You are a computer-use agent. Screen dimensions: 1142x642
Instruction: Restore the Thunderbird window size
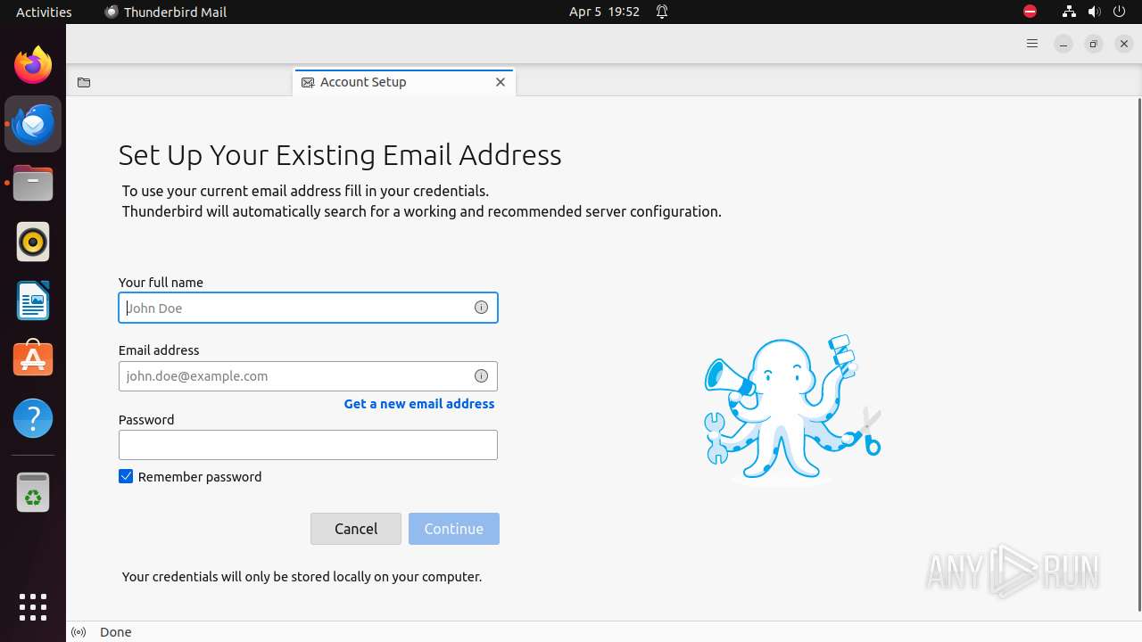click(x=1094, y=44)
